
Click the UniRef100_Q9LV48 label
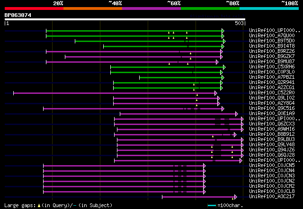[272, 145]
